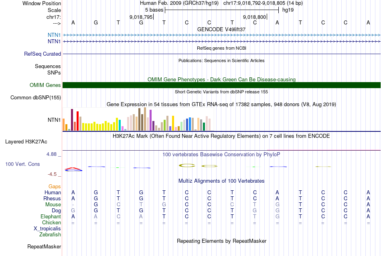Click the dark green GTEx expression bar
381x256 pixels.
(x=204, y=127)
